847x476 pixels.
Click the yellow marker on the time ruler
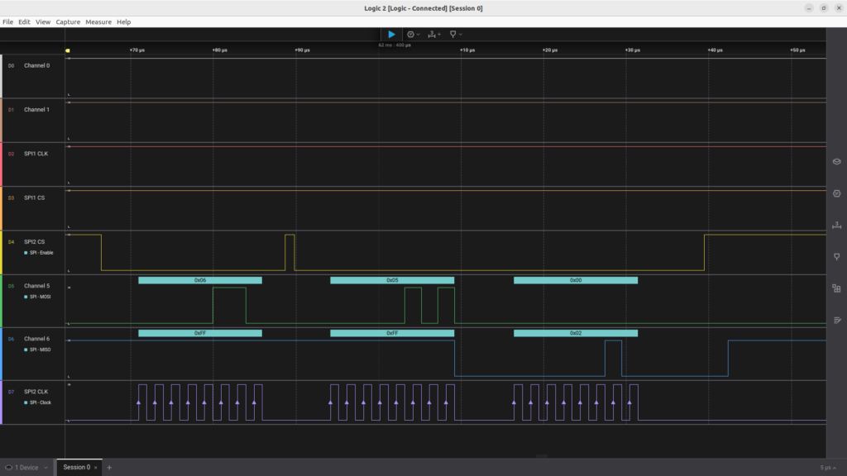68,50
